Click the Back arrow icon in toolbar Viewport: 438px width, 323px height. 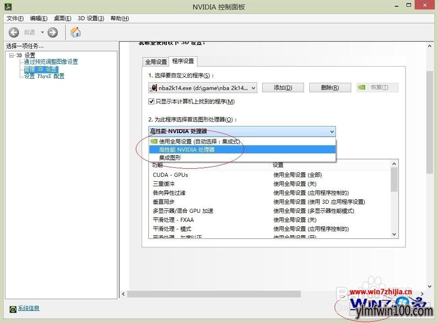[13, 32]
